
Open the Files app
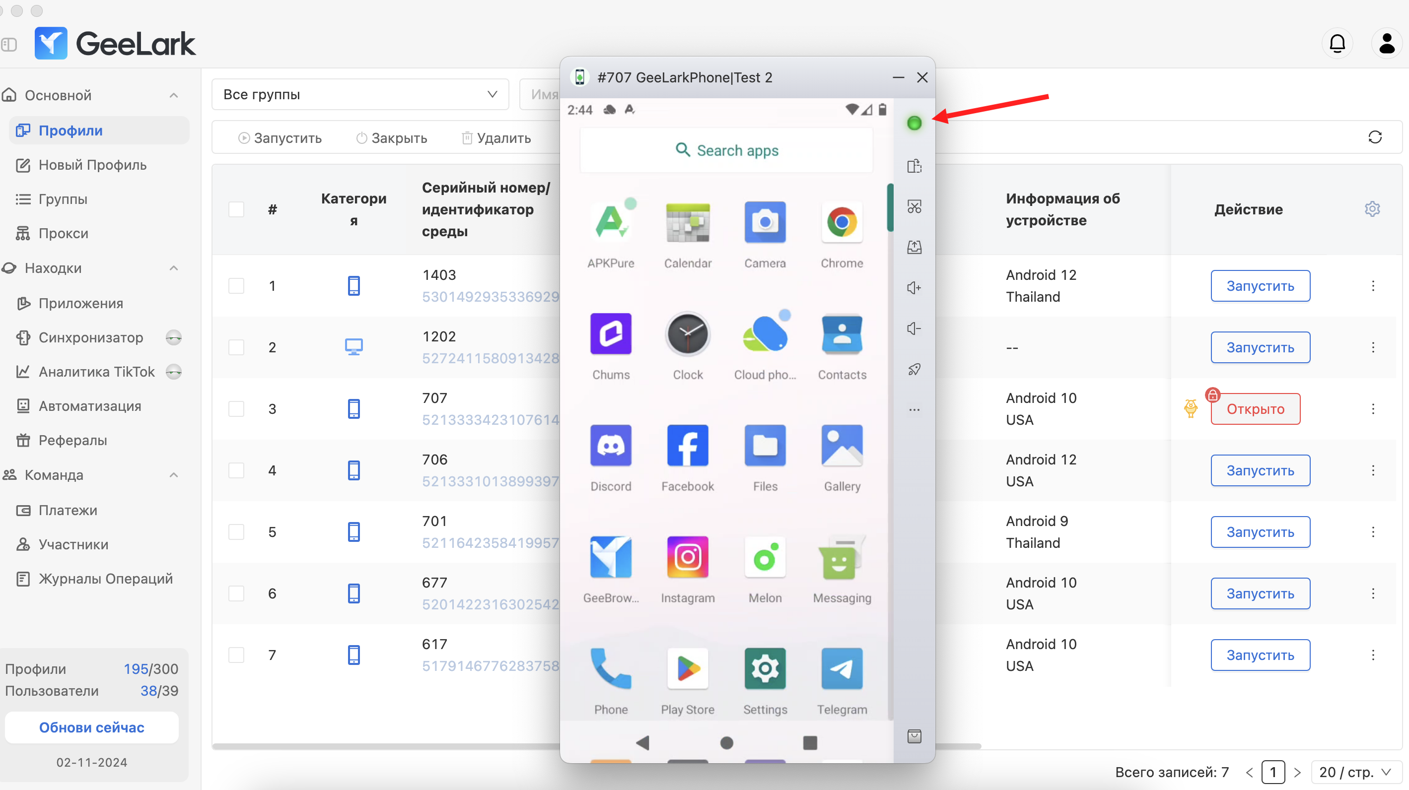pyautogui.click(x=765, y=446)
